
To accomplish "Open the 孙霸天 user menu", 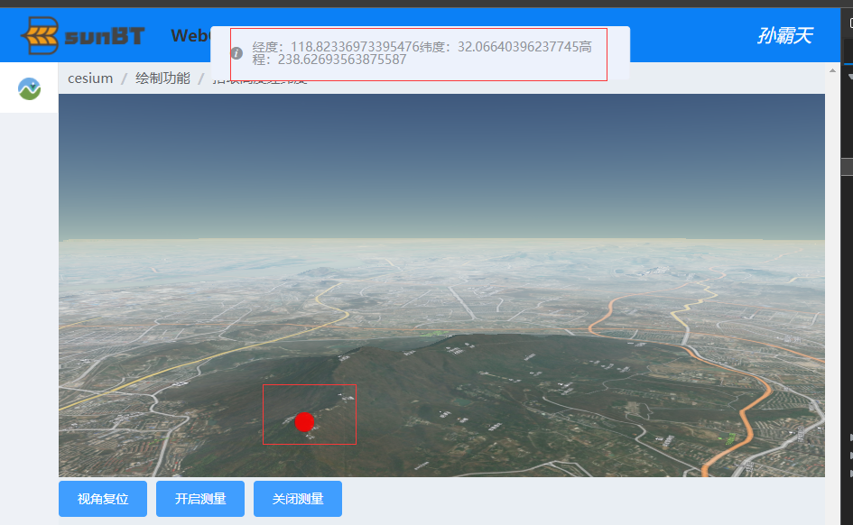I will (x=783, y=36).
